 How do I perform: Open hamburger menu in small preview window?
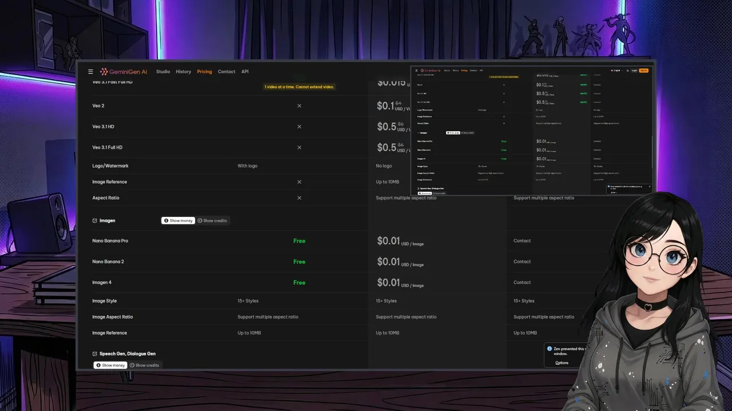point(416,70)
